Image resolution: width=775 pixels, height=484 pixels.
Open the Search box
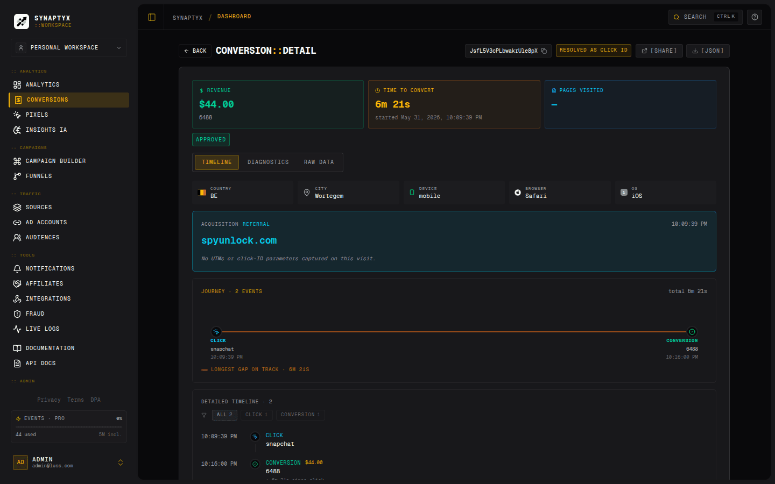pos(705,17)
